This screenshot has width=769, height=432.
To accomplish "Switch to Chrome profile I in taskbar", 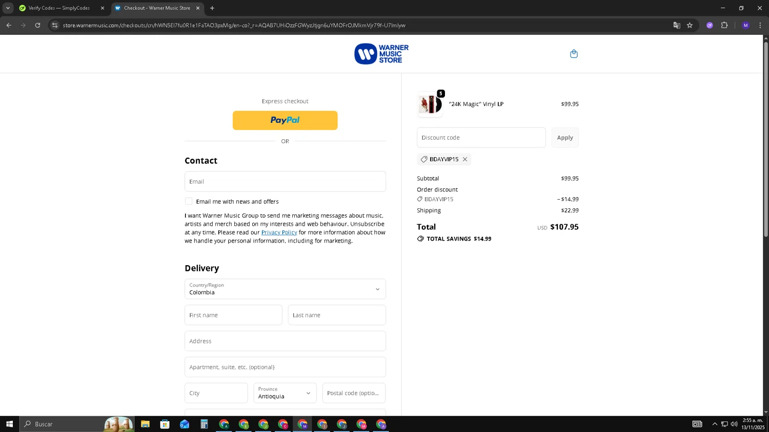I will click(x=322, y=424).
